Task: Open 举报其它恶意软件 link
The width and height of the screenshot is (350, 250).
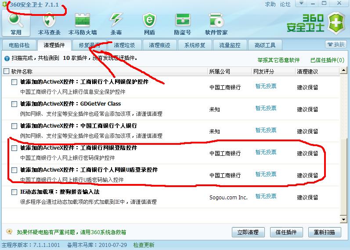Action: (278, 60)
